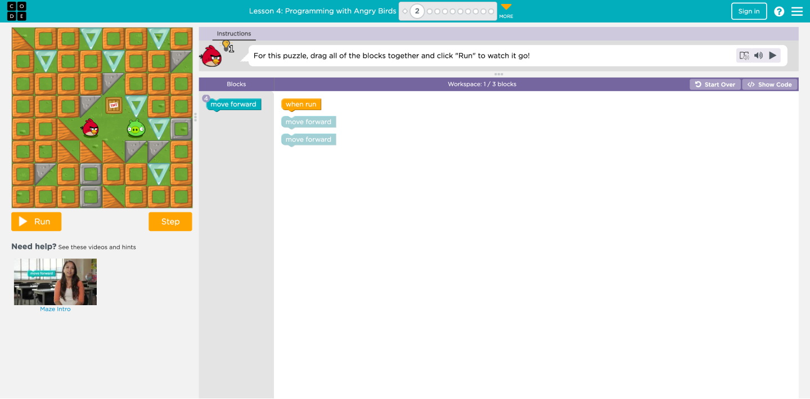Open the Code.org logo home link
Viewport: 810px width, 399px height.
[17, 11]
